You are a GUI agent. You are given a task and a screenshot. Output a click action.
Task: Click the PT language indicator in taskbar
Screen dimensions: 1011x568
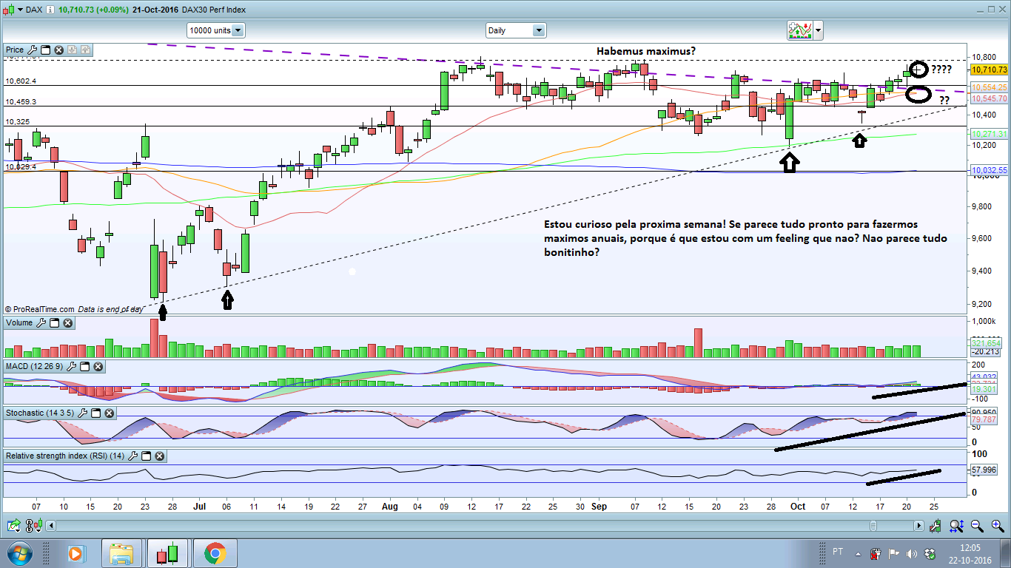[838, 552]
